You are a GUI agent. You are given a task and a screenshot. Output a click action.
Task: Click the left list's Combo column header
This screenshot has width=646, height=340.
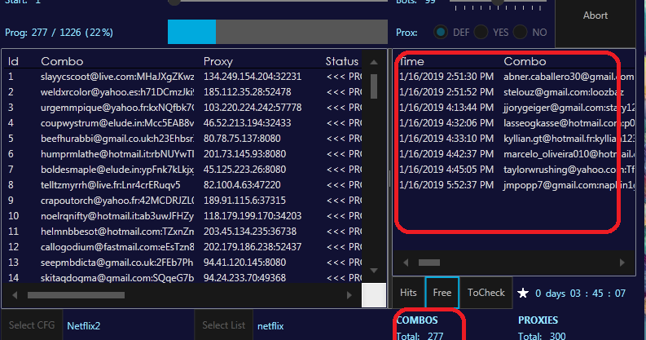(x=62, y=61)
